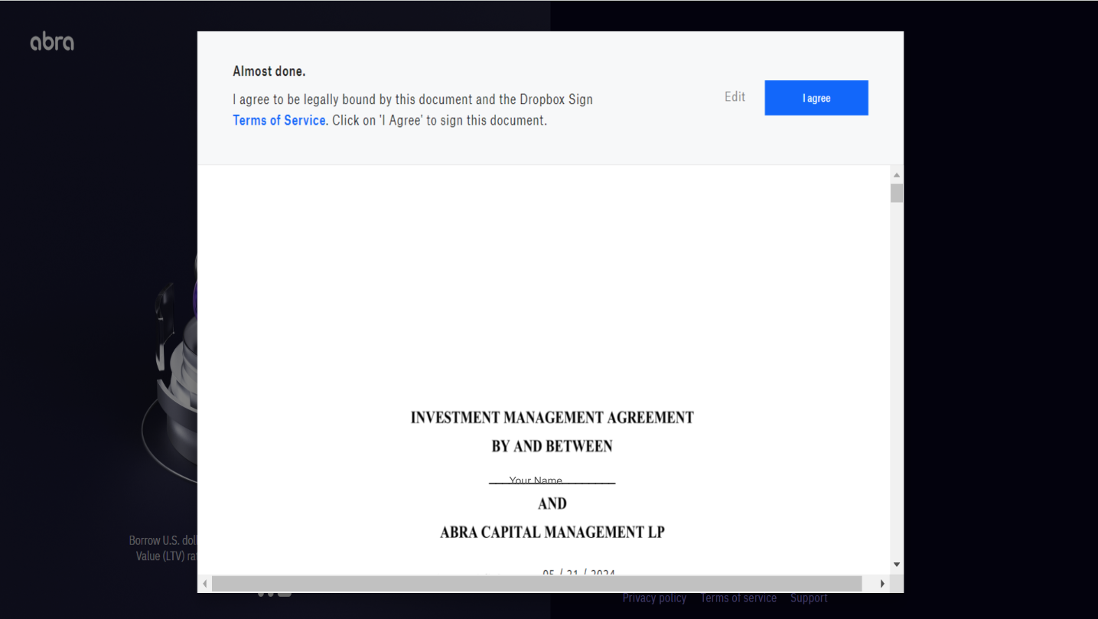Open the Privacy policy footer link
The image size is (1098, 619).
tap(654, 598)
